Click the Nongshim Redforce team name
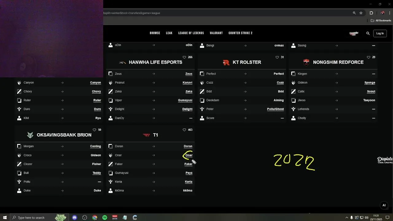The height and width of the screenshot is (221, 393). point(338,62)
